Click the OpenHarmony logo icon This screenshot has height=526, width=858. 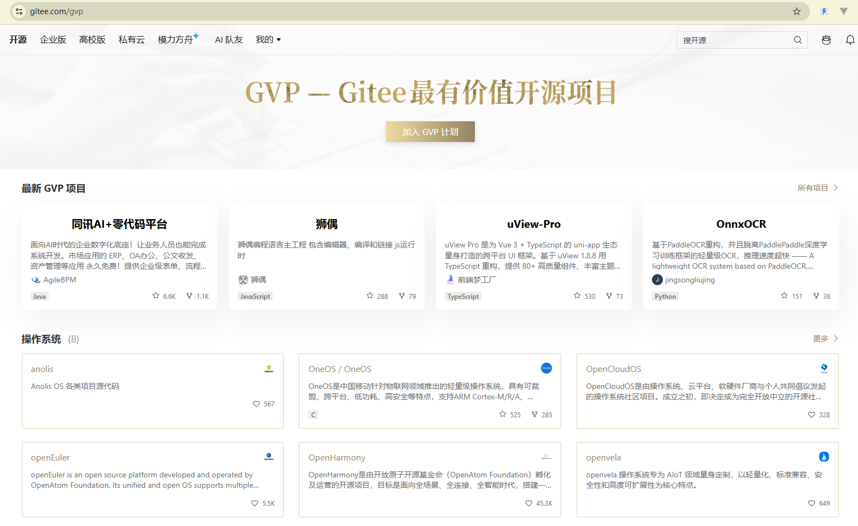click(x=546, y=457)
